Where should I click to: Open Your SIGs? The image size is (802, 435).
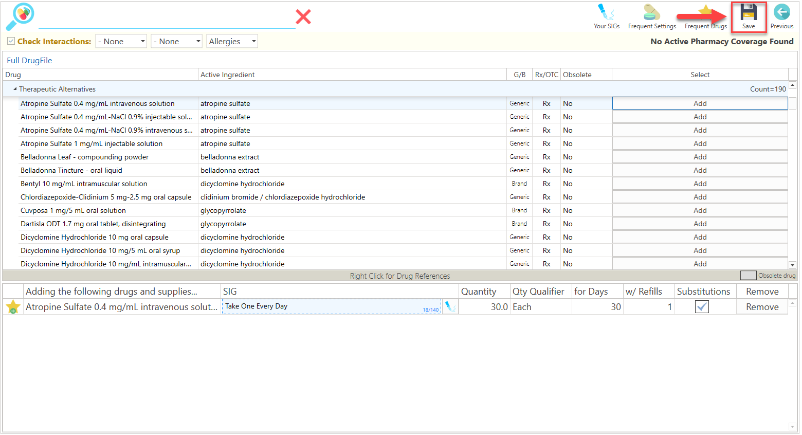pos(607,16)
